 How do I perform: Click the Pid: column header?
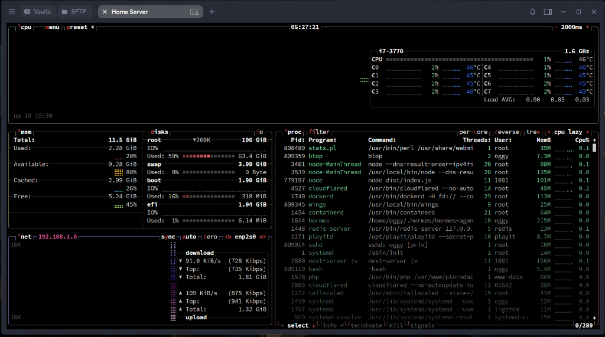pyautogui.click(x=298, y=140)
